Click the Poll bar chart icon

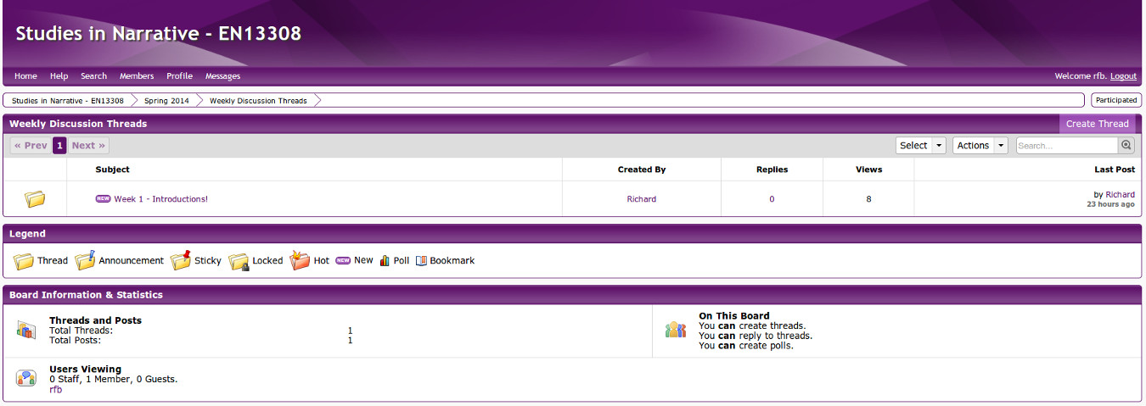click(x=385, y=261)
